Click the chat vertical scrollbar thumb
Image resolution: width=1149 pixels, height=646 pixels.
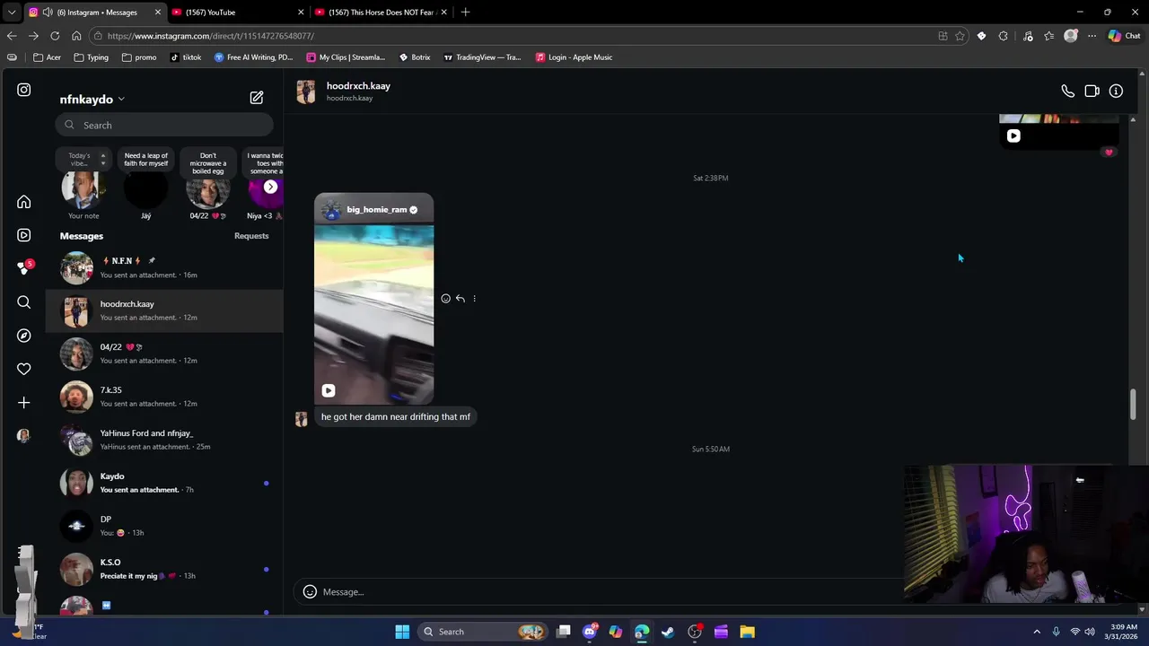[x=1133, y=405]
